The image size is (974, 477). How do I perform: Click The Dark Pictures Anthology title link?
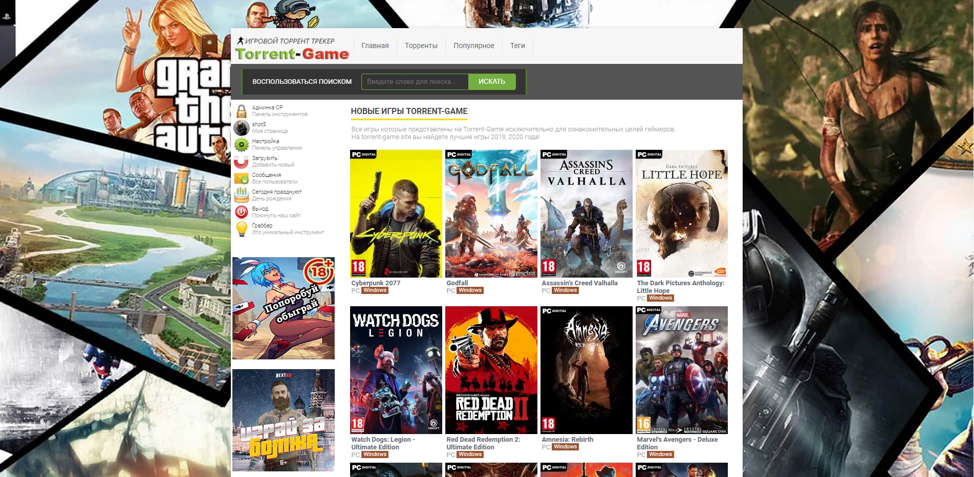[x=681, y=287]
